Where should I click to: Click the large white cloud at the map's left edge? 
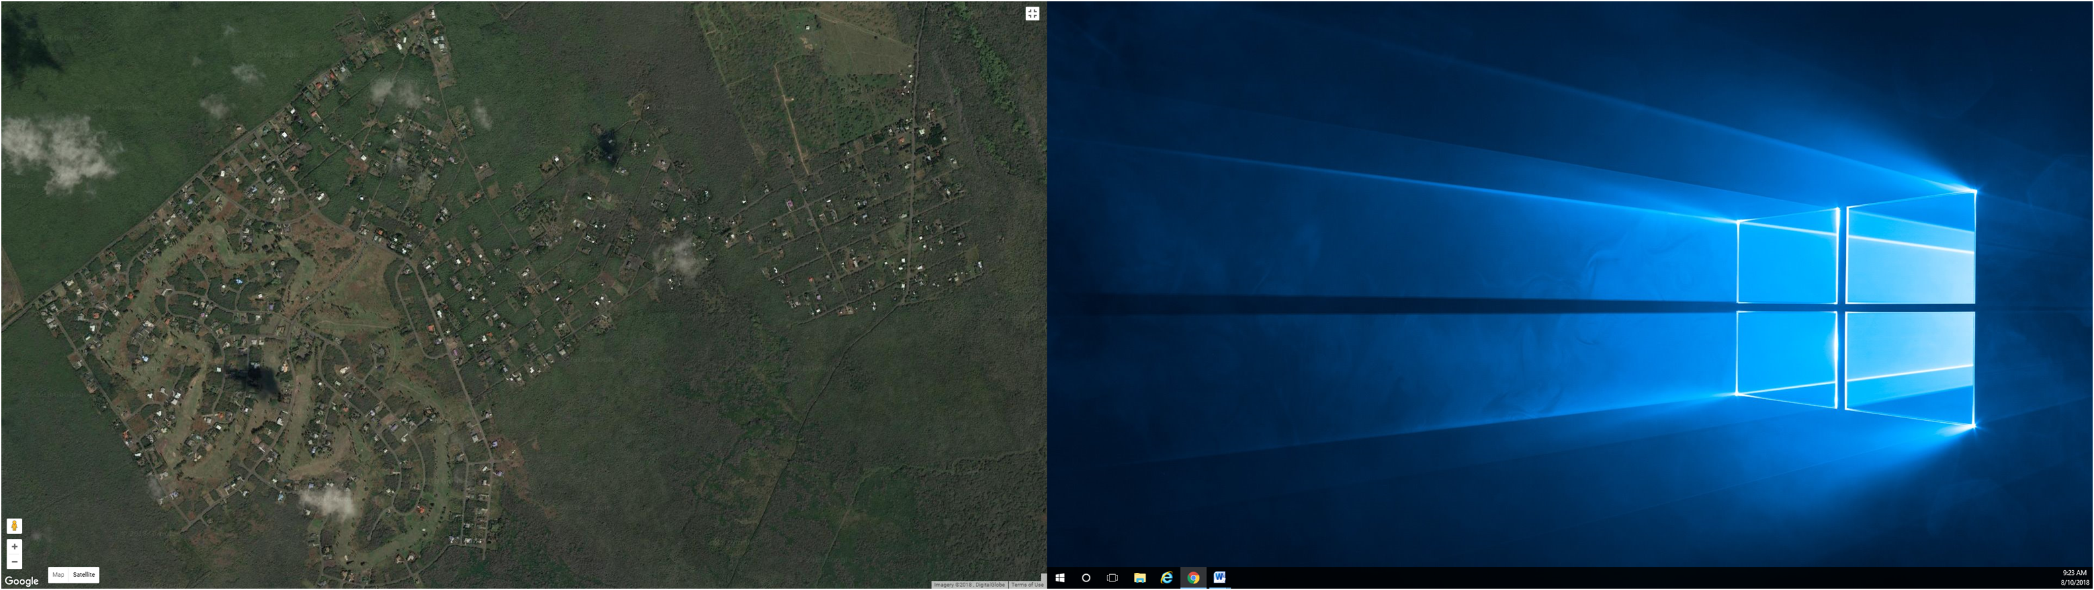pyautogui.click(x=58, y=150)
